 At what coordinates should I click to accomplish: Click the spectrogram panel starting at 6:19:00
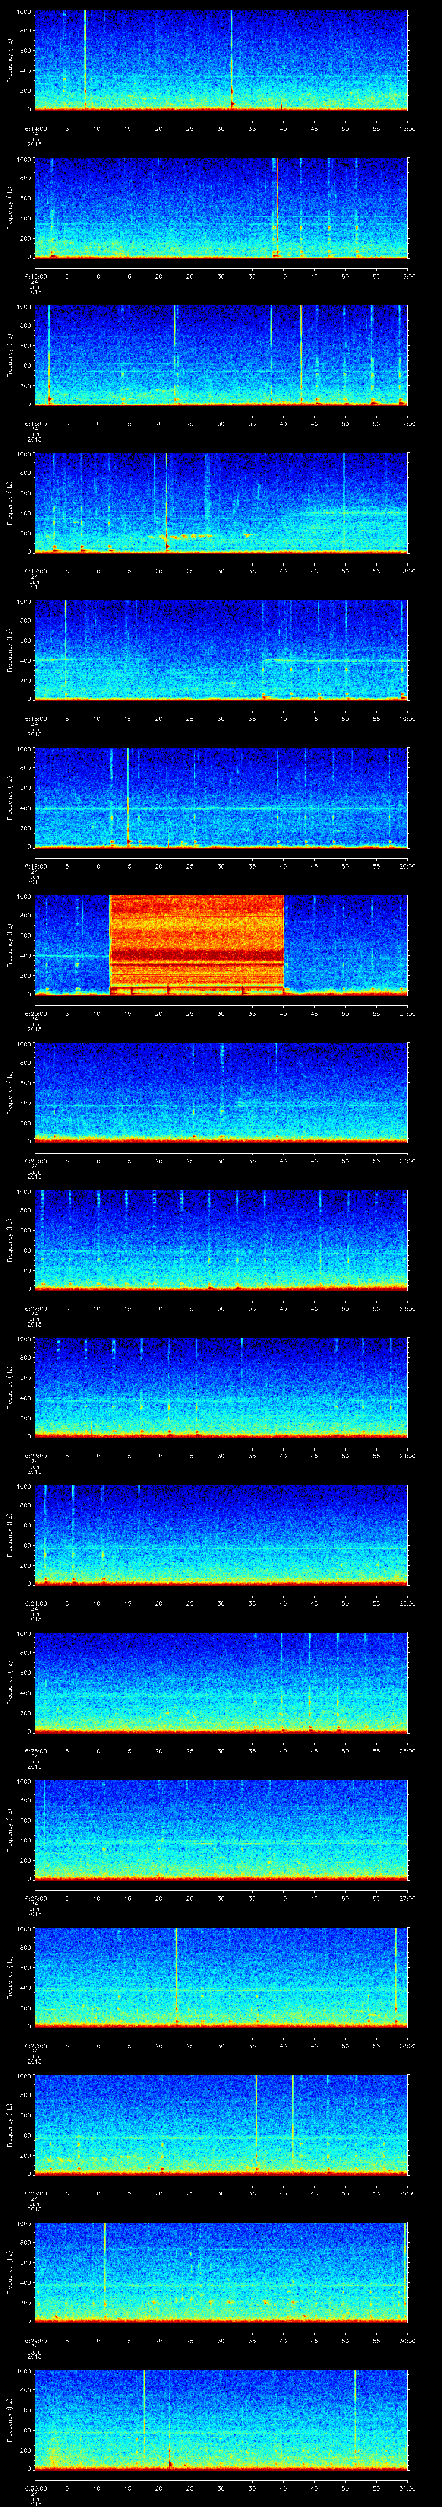coord(221,798)
